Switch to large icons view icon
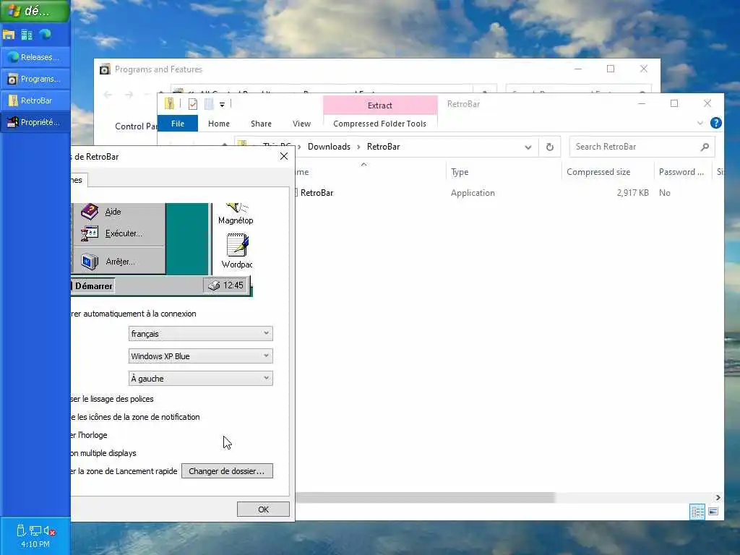 (713, 512)
